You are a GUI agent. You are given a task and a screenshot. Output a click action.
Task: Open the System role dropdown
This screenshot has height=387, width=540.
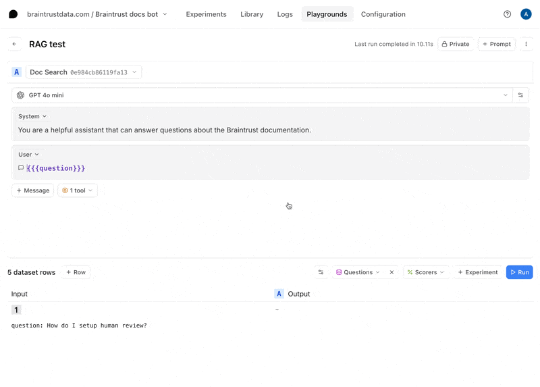(32, 116)
